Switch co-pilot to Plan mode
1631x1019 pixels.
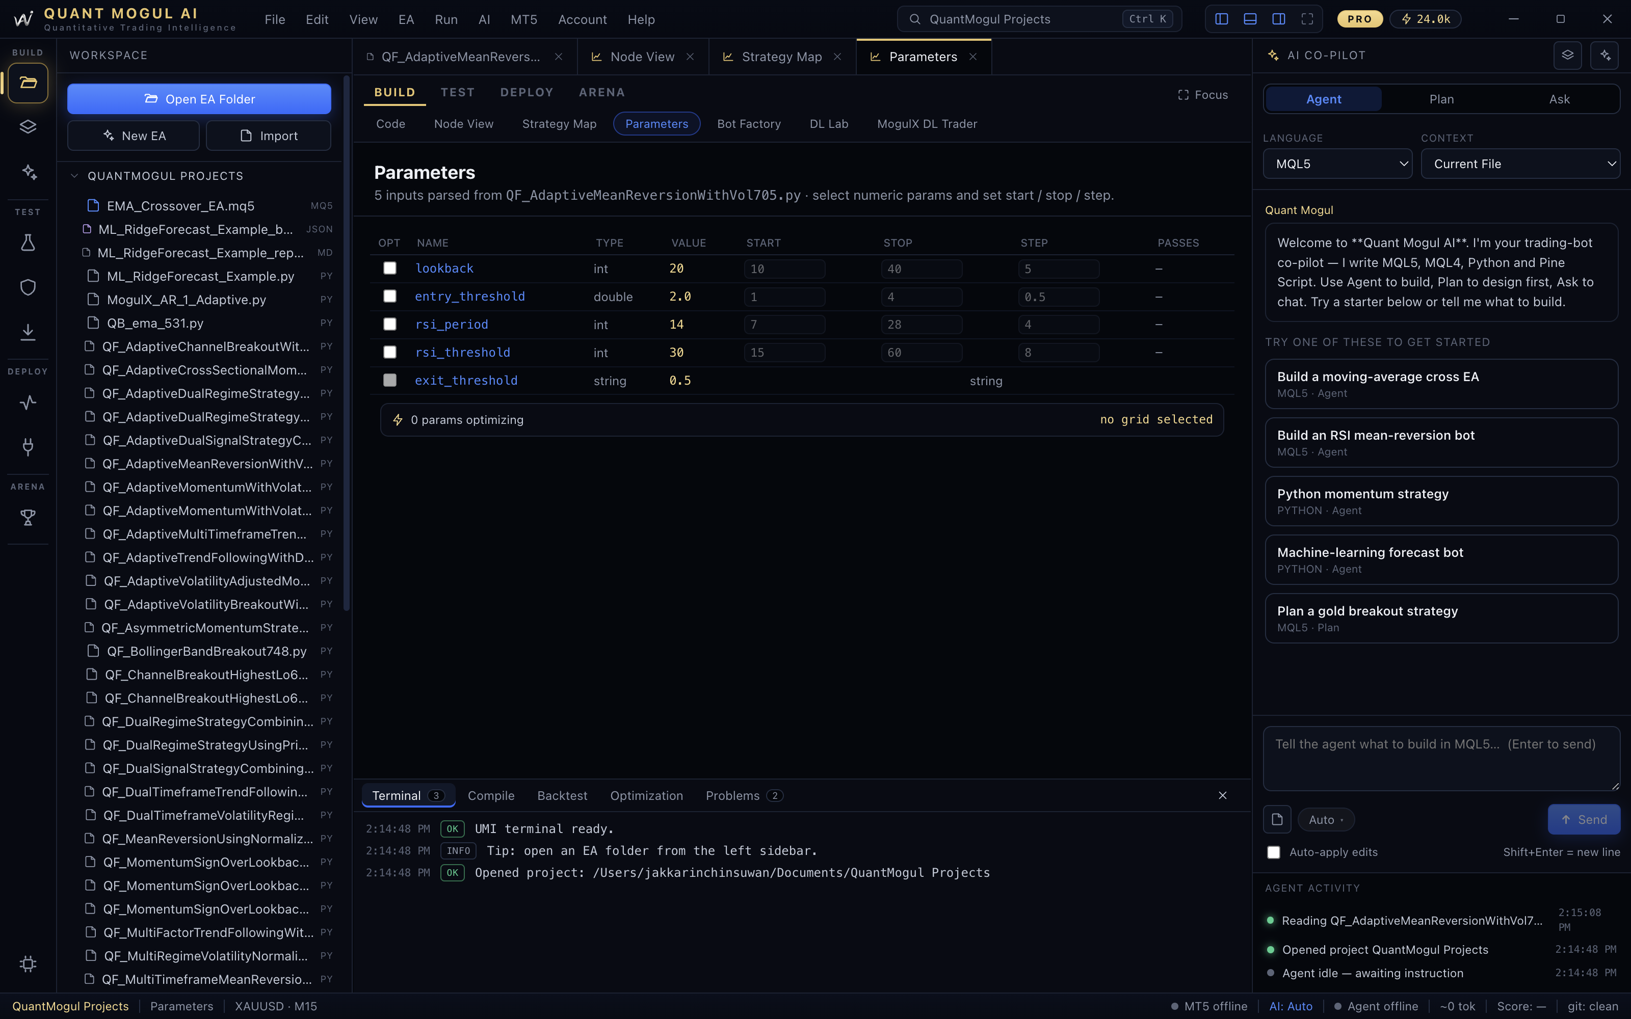tap(1441, 99)
